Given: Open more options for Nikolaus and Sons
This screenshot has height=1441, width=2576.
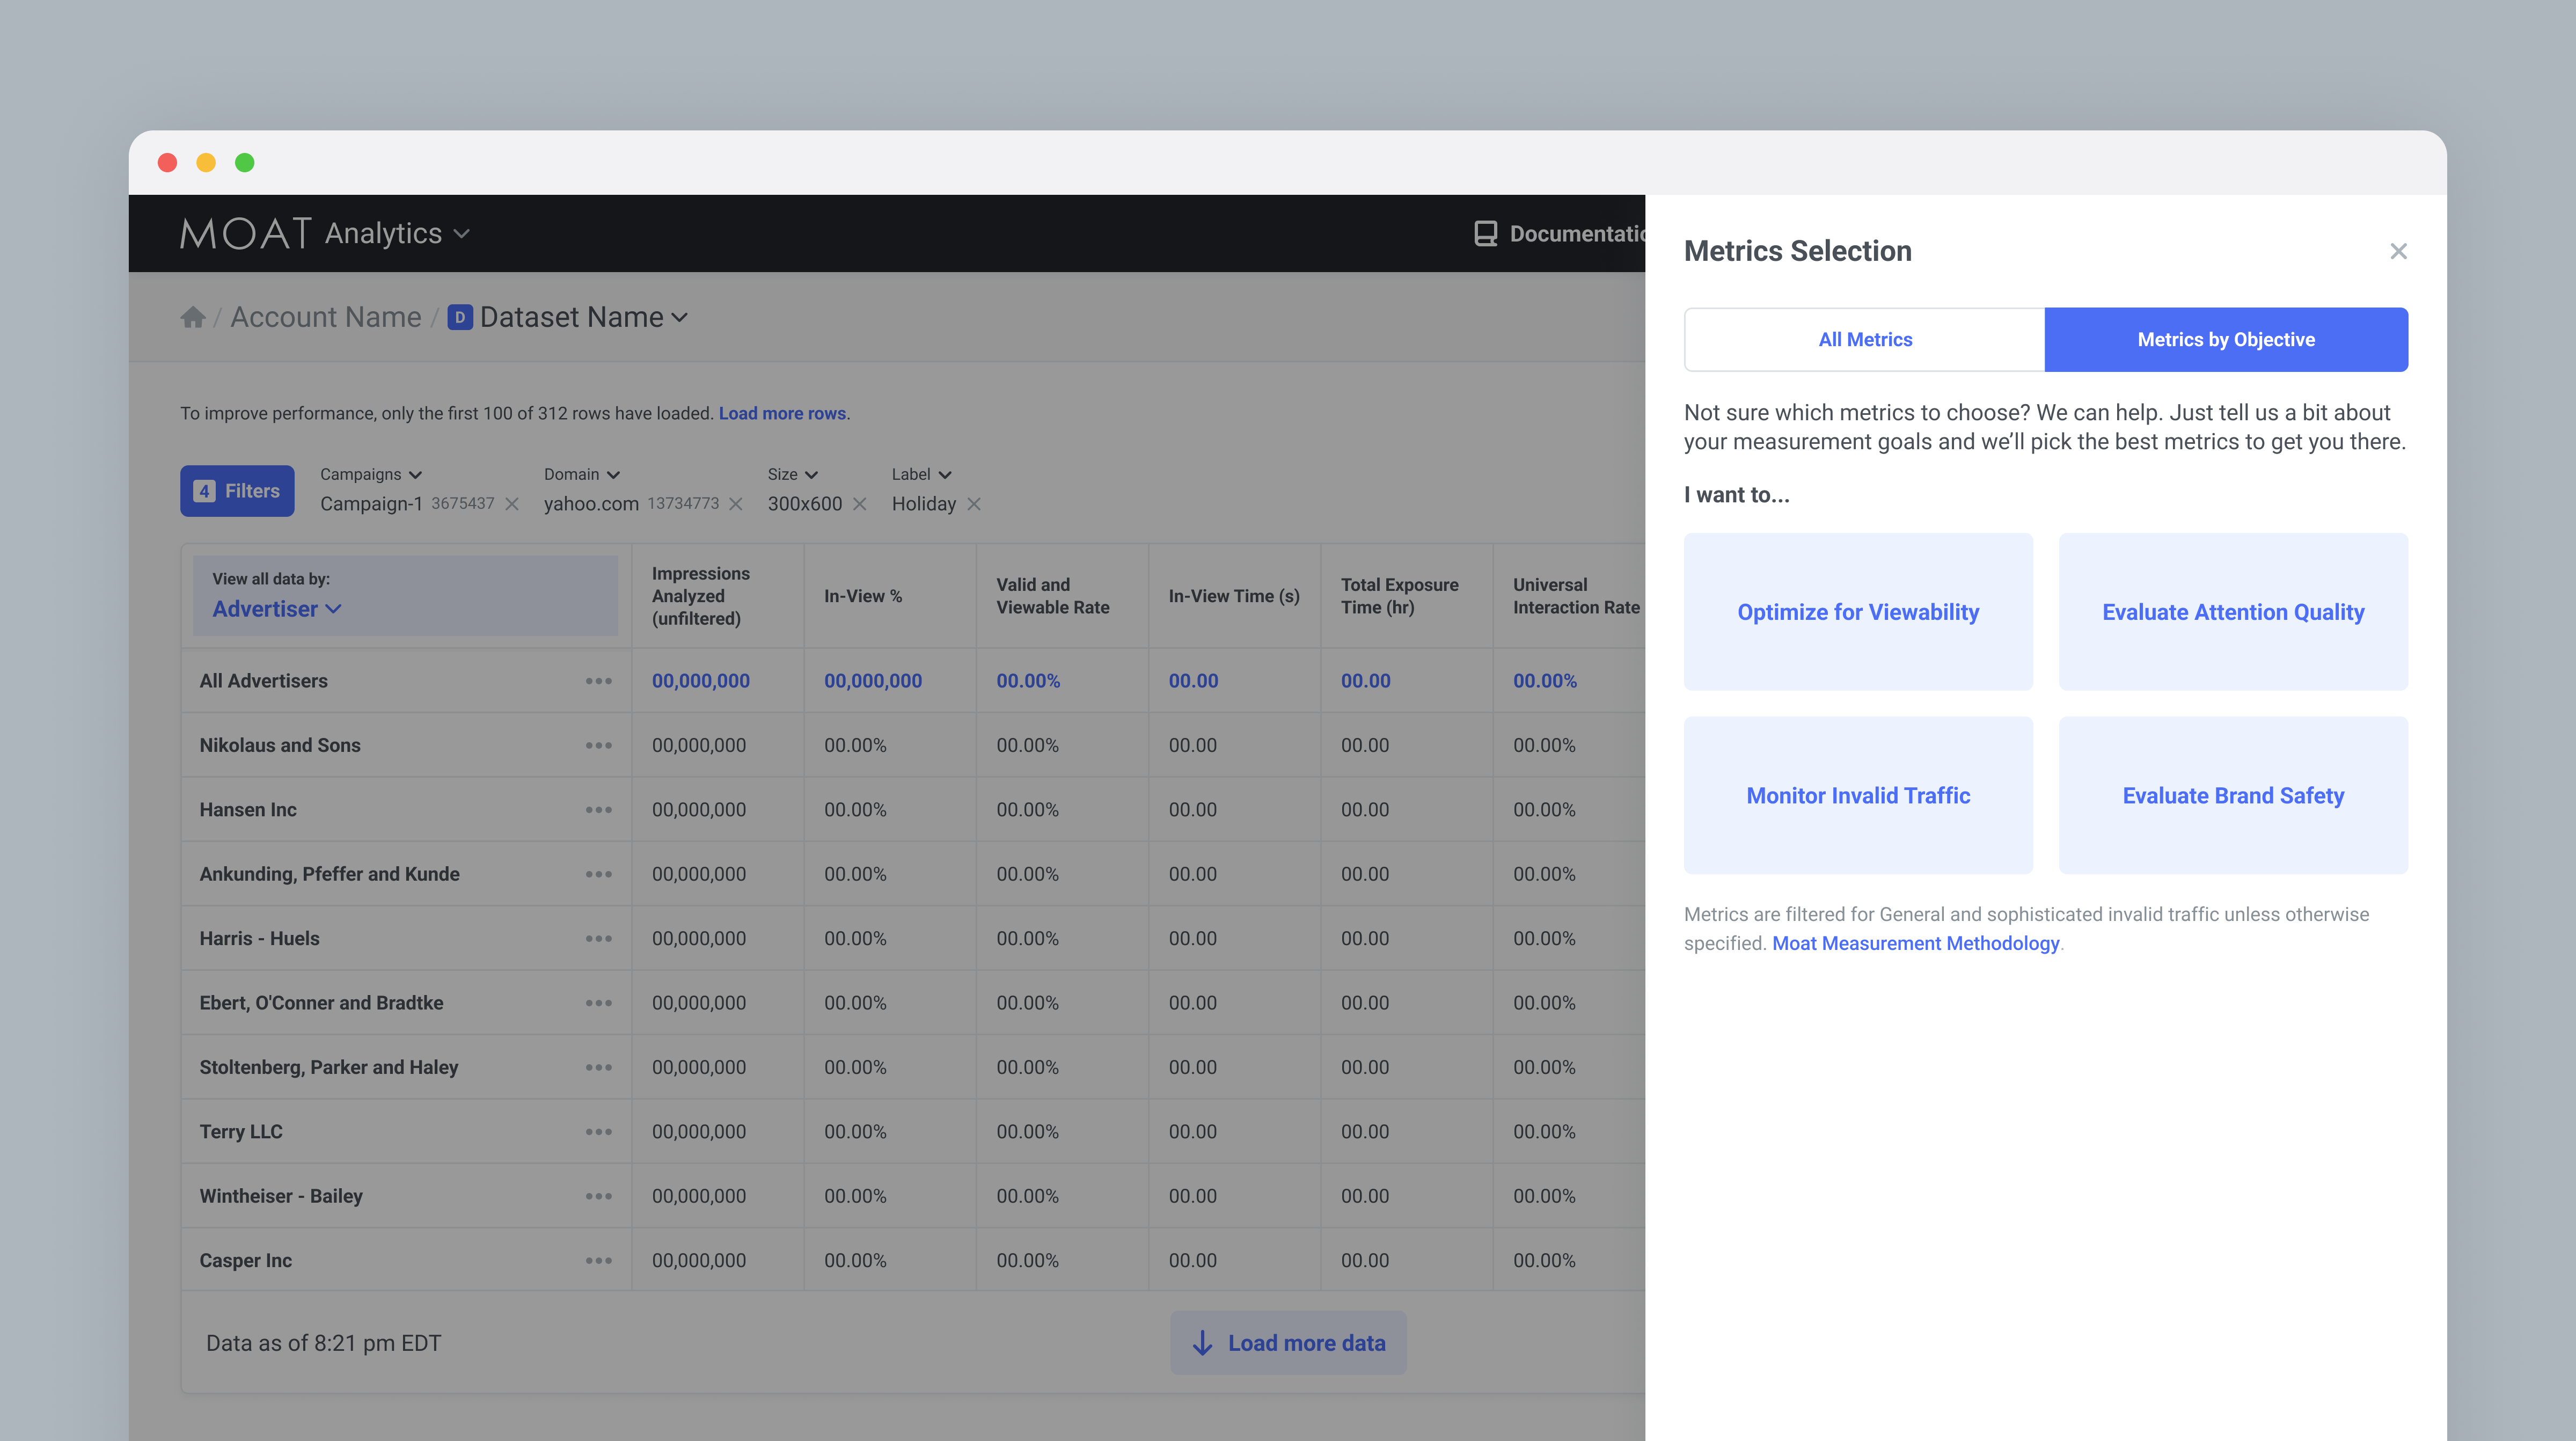Looking at the screenshot, I should [598, 745].
